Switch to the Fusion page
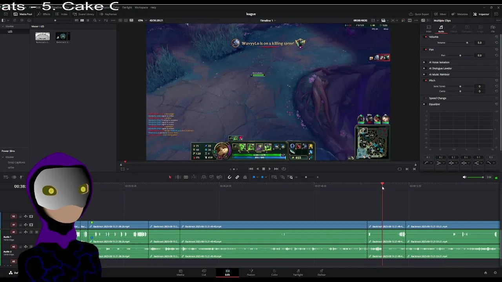 (x=251, y=273)
